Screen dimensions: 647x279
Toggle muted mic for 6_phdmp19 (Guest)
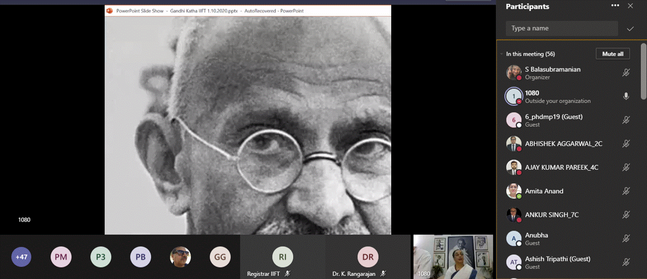point(626,120)
